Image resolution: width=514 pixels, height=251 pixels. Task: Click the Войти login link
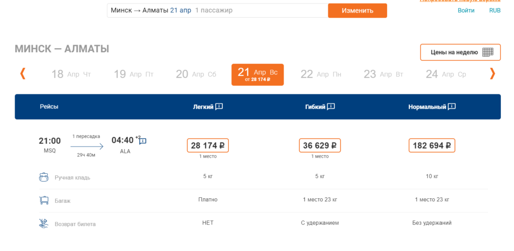click(x=466, y=11)
